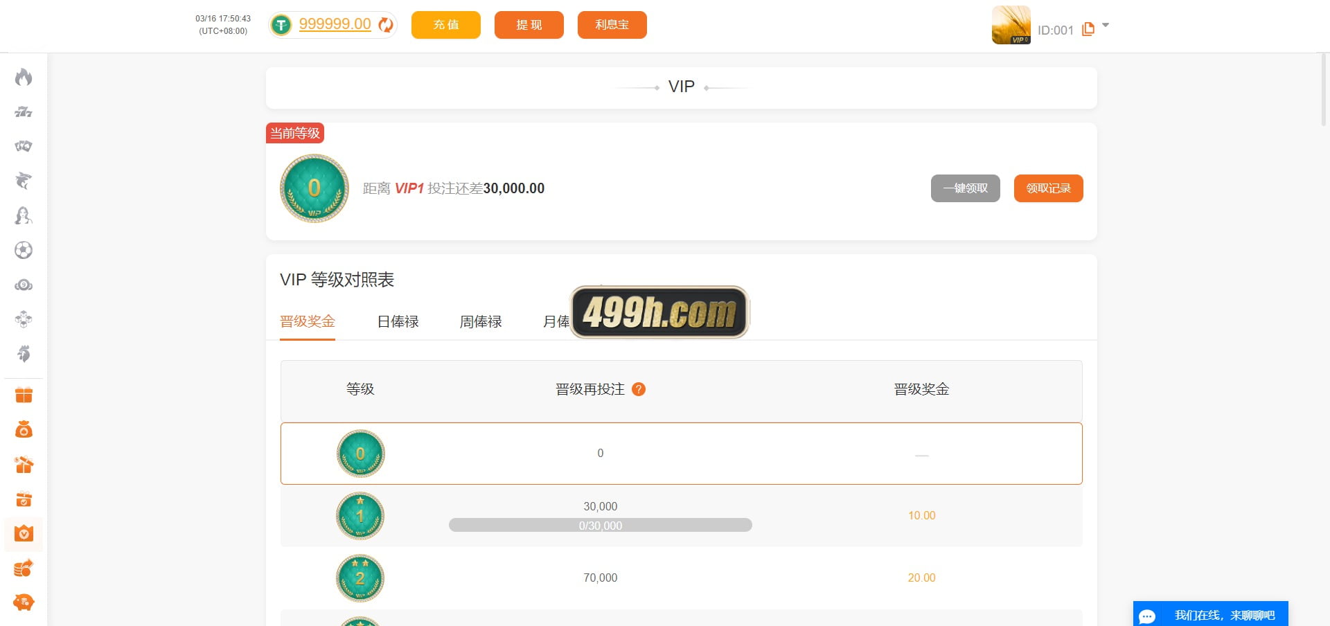Click the green Tether currency icon
Viewport: 1330px width, 626px height.
[281, 25]
